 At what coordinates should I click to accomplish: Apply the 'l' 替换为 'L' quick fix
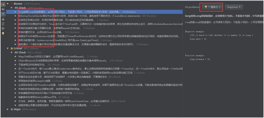click(213, 7)
